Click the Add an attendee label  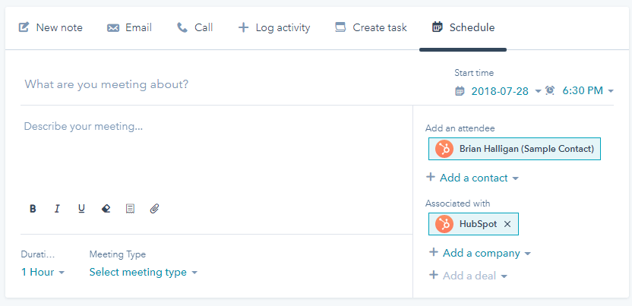pos(460,128)
